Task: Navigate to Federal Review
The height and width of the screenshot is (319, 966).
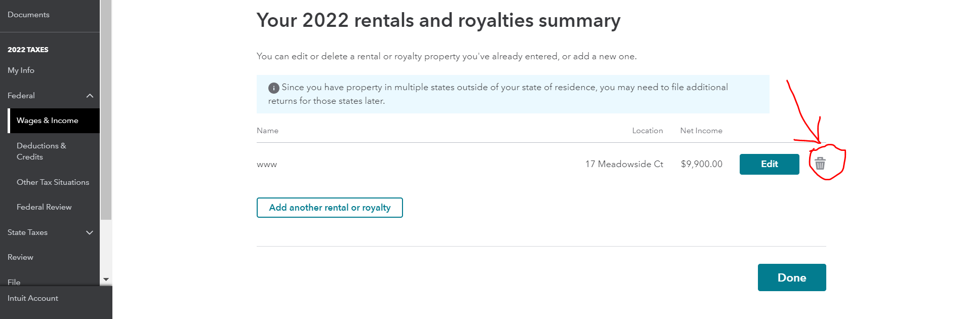Action: pyautogui.click(x=44, y=207)
